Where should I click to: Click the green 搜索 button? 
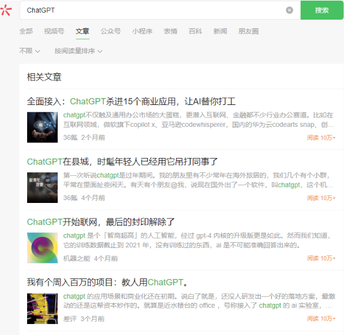click(x=321, y=10)
